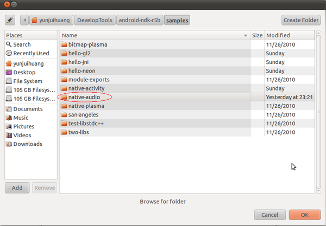Click the Desktop icon in Places
326x226 pixels.
9,73
